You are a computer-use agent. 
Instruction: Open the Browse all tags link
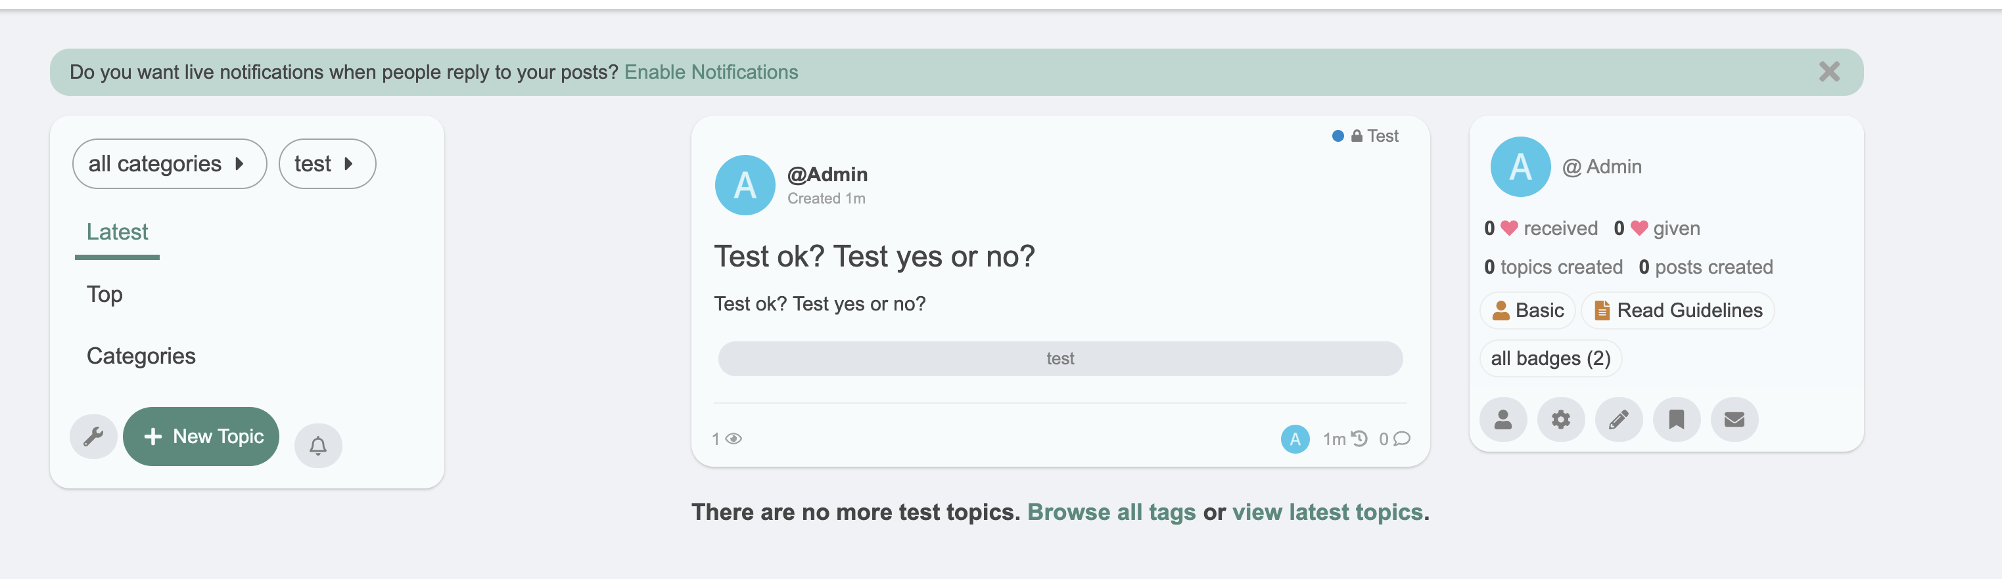[1111, 512]
